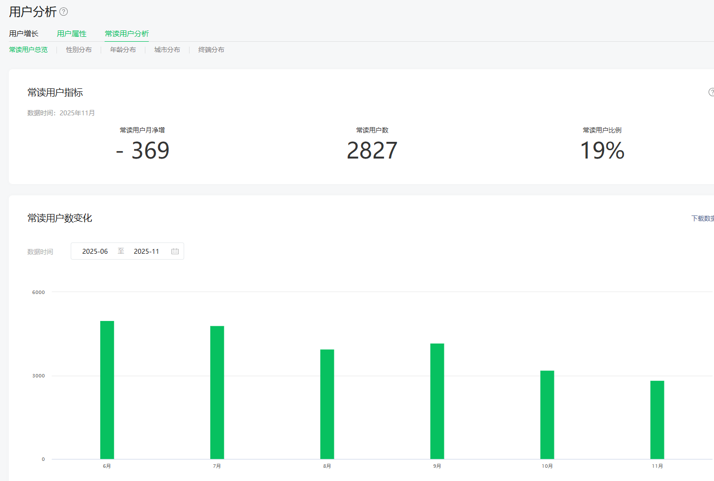Screen dimensions: 714x481
Task: Click the help icon in 常读用户指标 card
Action: pyautogui.click(x=711, y=92)
